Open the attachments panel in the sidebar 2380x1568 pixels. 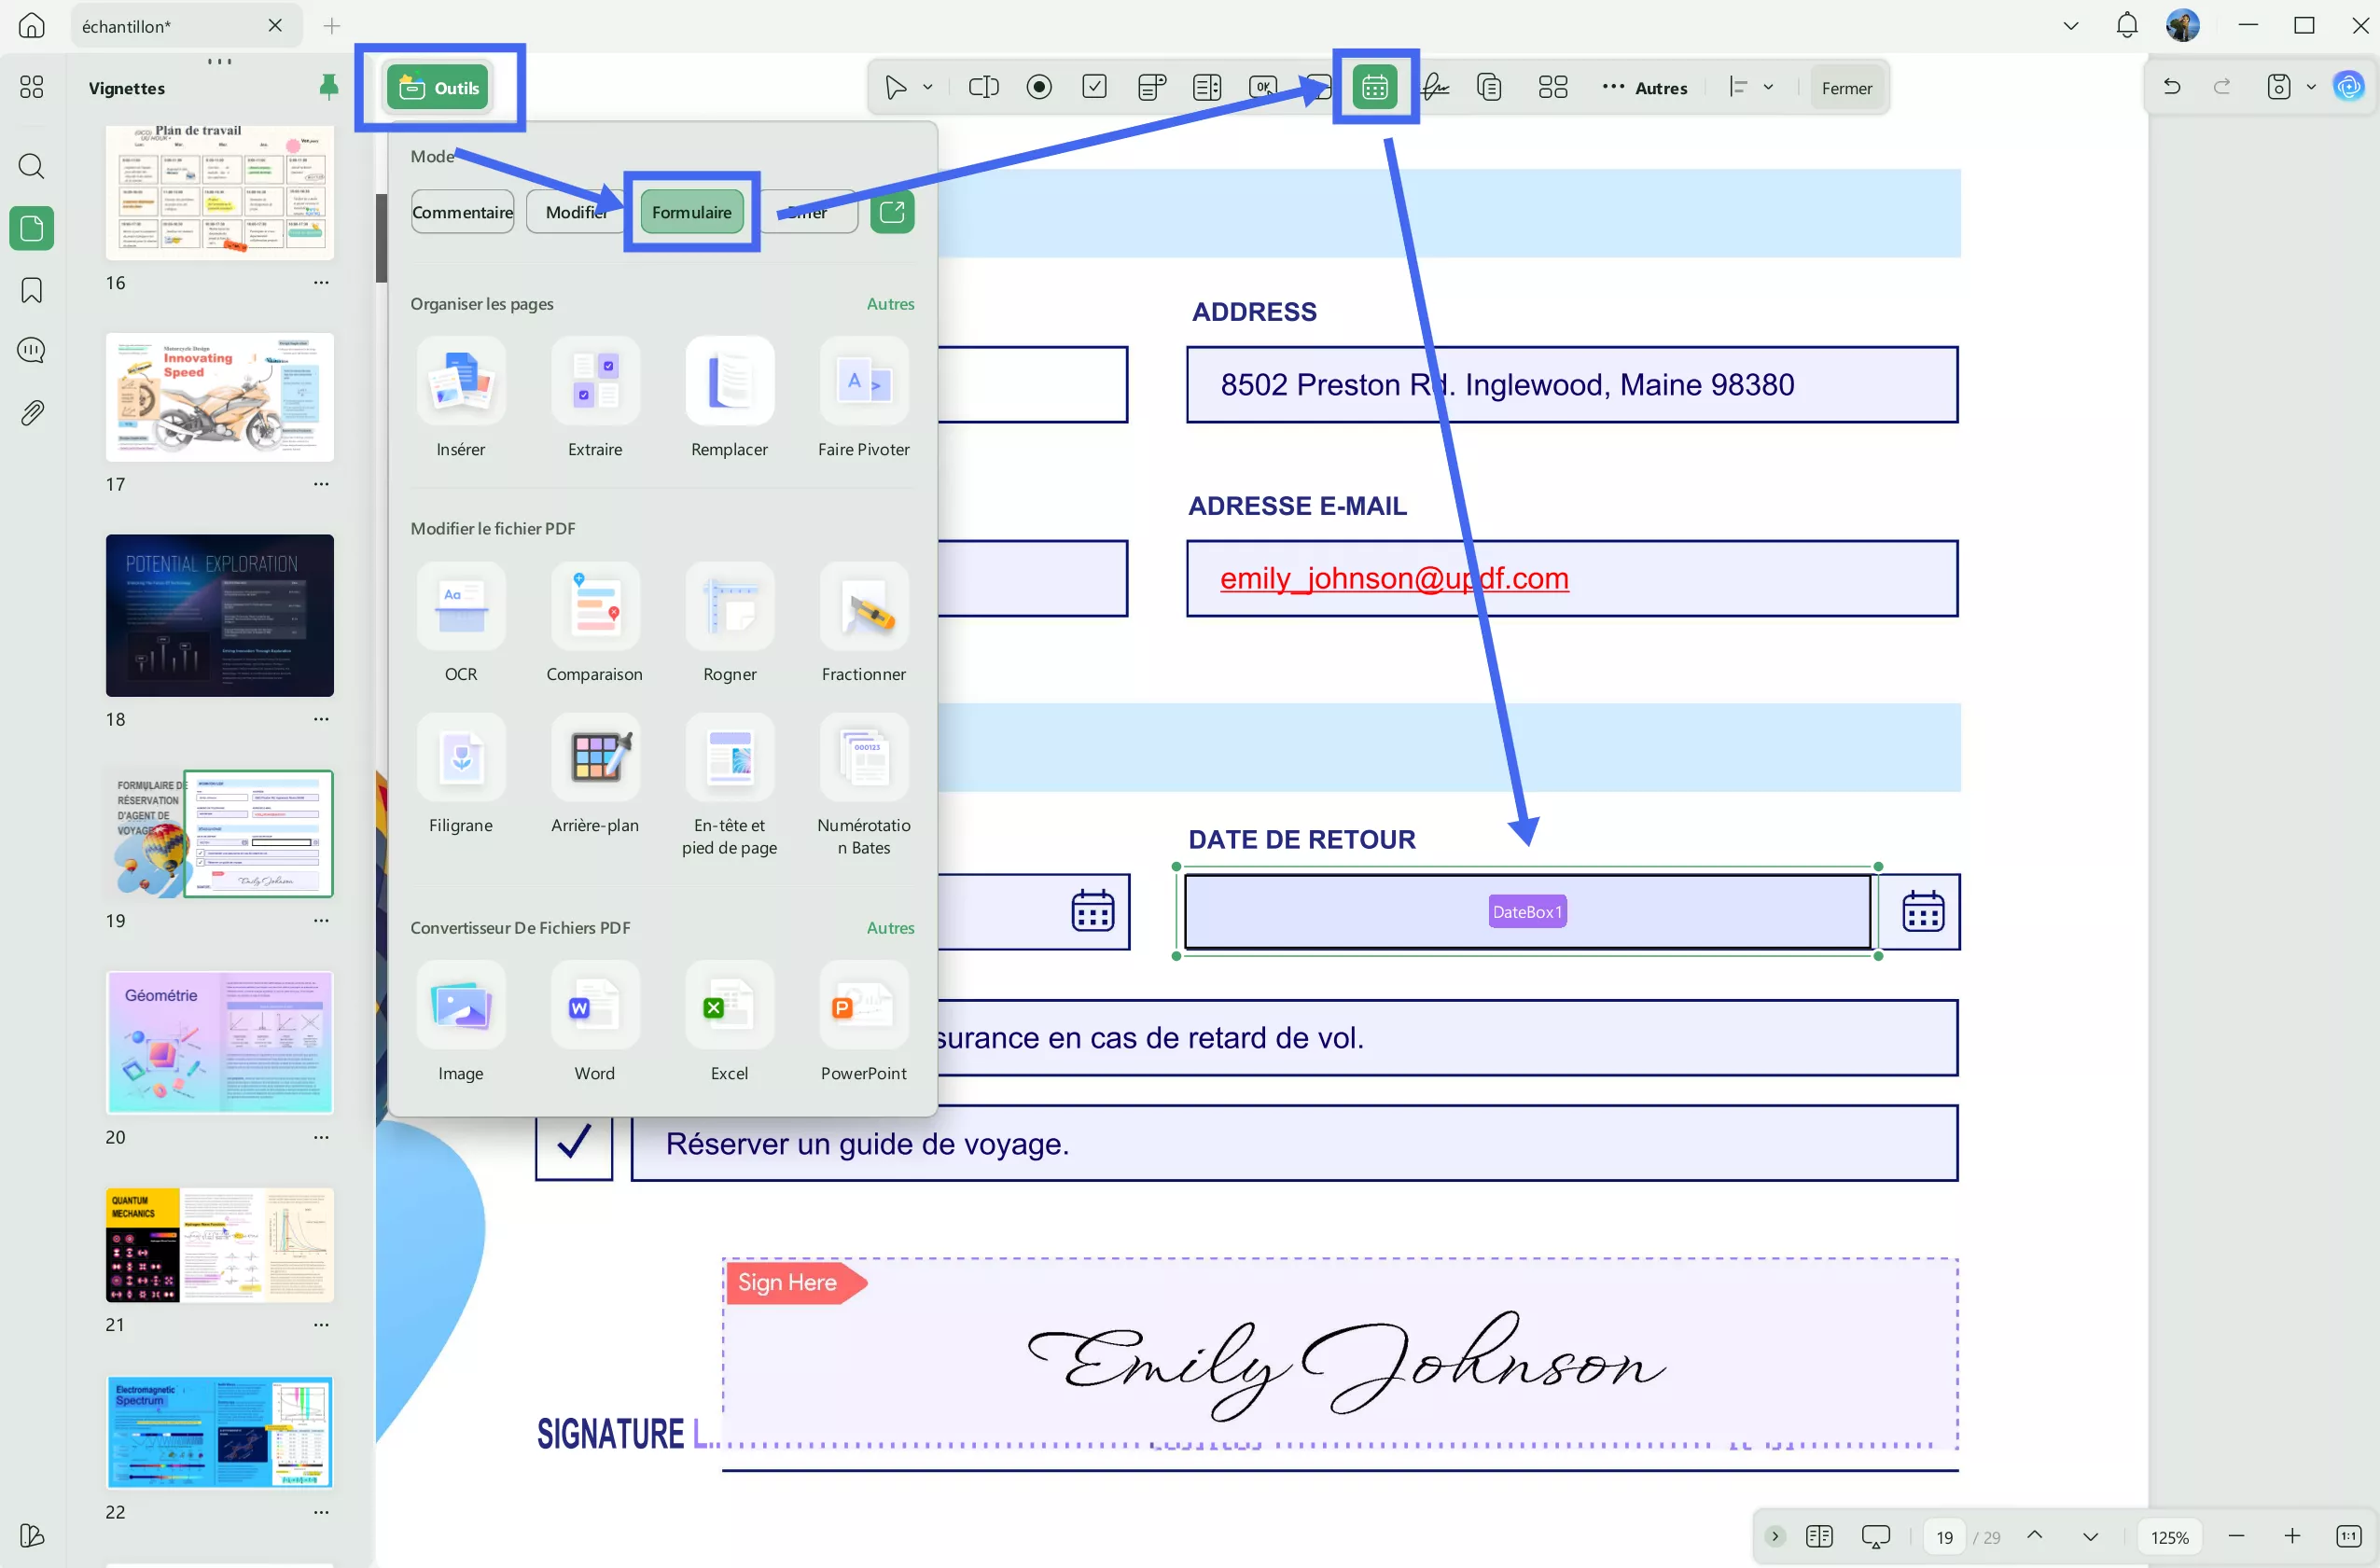coord(31,413)
